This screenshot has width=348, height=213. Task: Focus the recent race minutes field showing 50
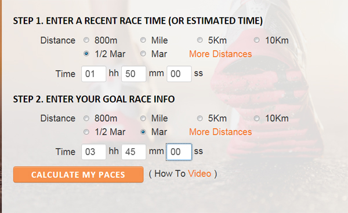pos(133,74)
